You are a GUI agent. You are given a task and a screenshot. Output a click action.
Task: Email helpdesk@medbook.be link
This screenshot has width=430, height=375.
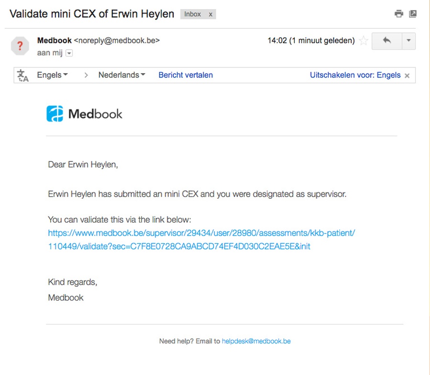coord(256,341)
